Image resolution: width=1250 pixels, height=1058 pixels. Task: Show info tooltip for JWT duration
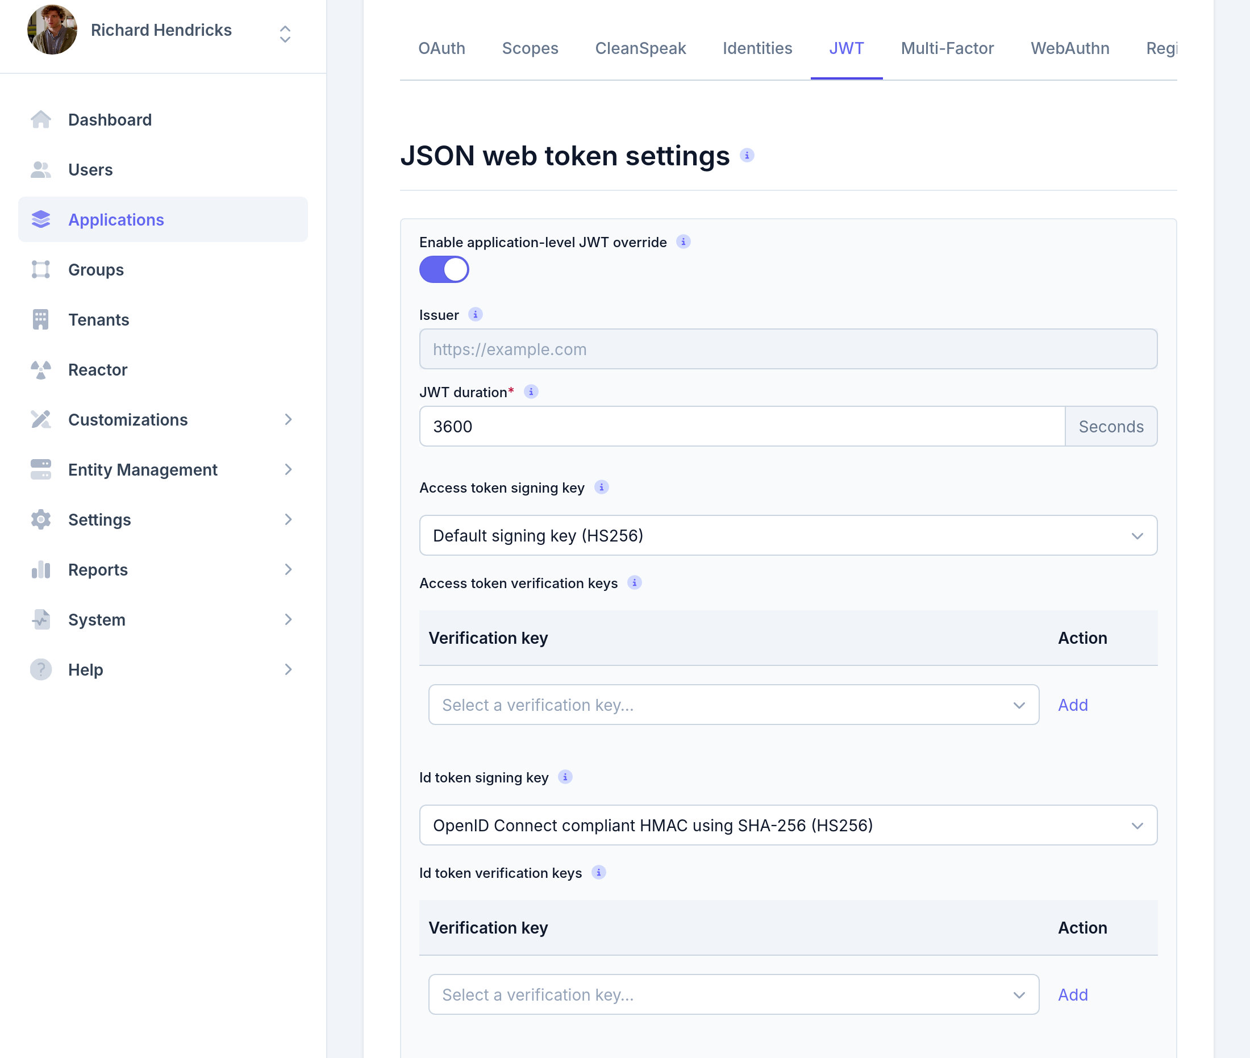tap(531, 391)
